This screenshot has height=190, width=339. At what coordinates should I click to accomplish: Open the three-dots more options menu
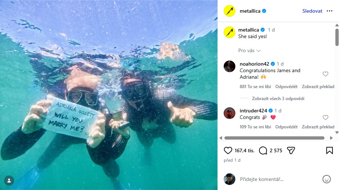click(330, 11)
